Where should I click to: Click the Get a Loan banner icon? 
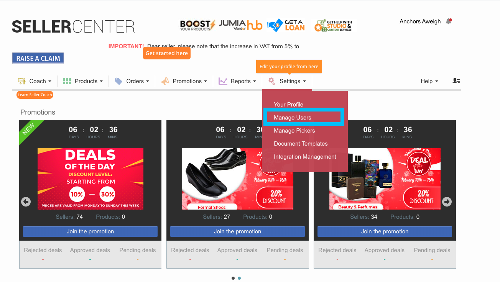286,25
